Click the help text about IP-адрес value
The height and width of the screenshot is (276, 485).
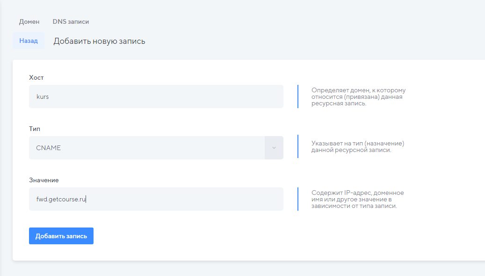[x=357, y=199]
